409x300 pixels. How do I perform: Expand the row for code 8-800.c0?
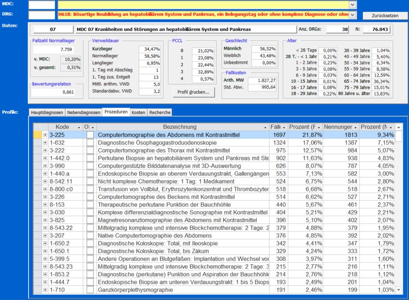coord(45,189)
